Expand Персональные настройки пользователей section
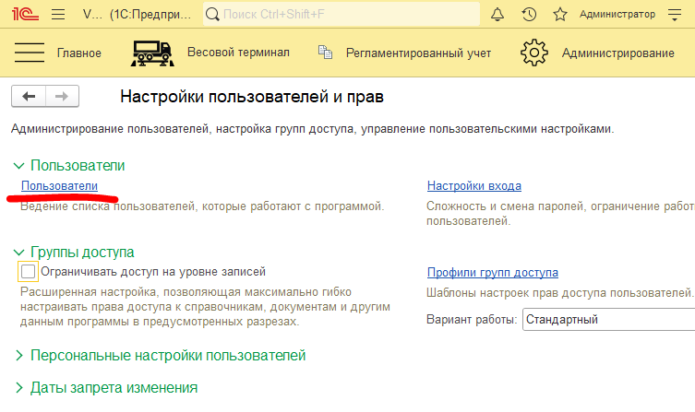This screenshot has height=412, width=695. (18, 356)
